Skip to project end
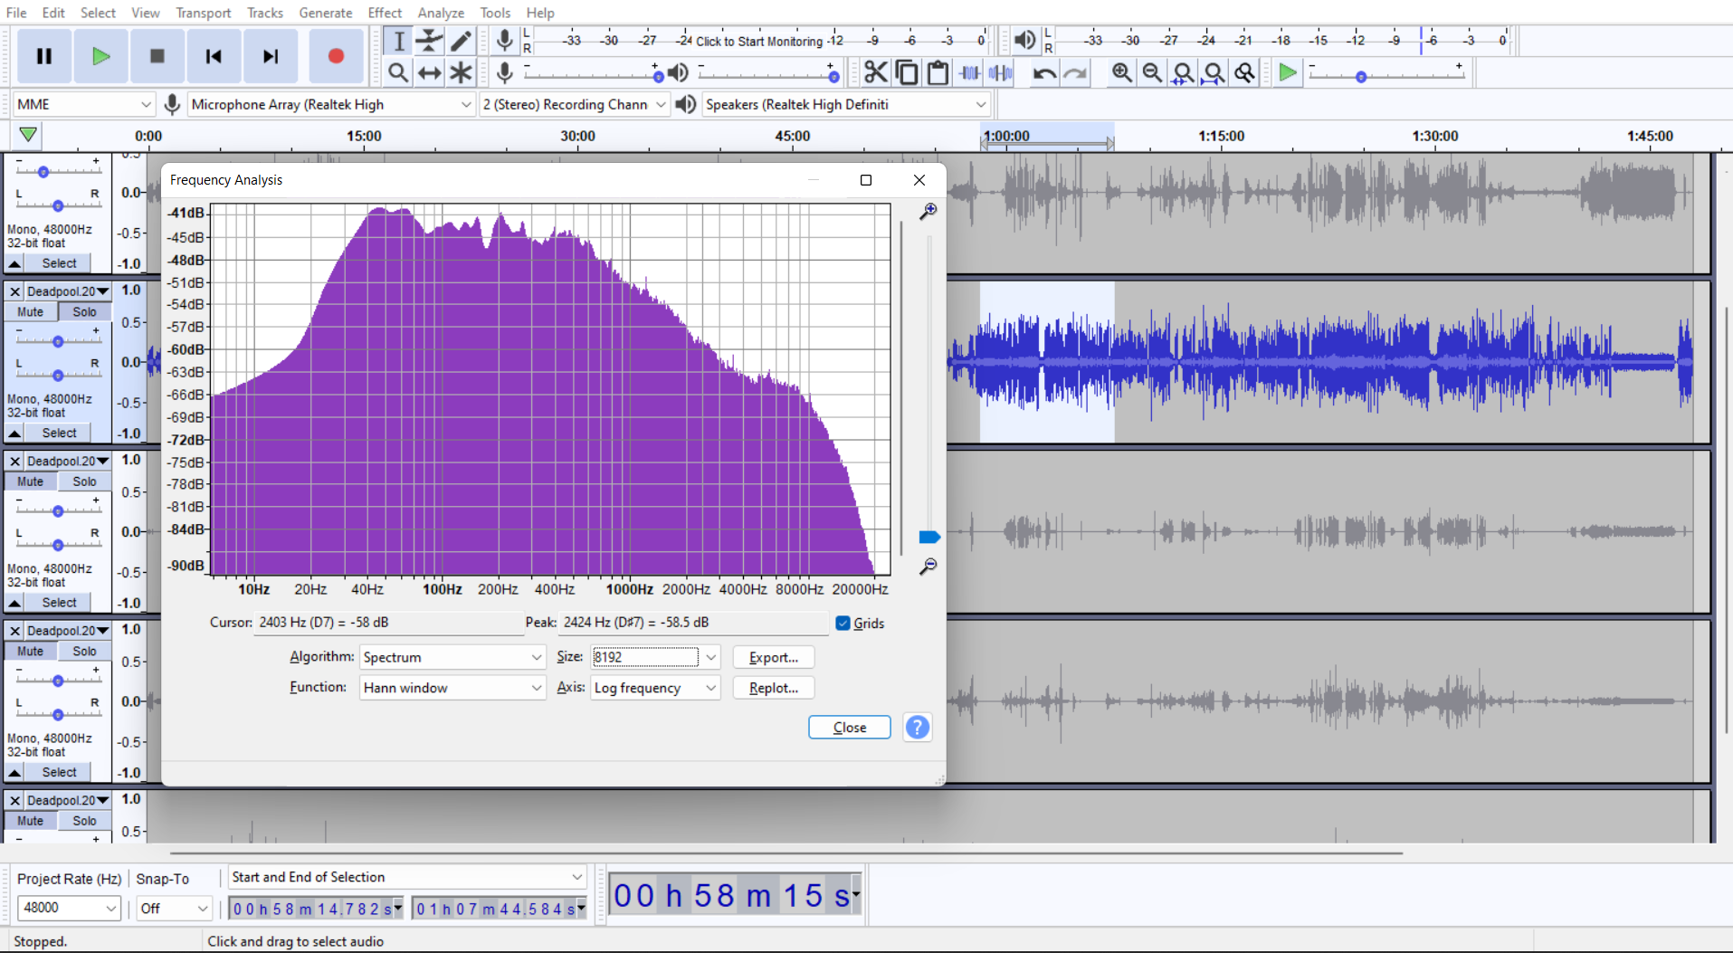This screenshot has height=953, width=1733. pyautogui.click(x=271, y=56)
